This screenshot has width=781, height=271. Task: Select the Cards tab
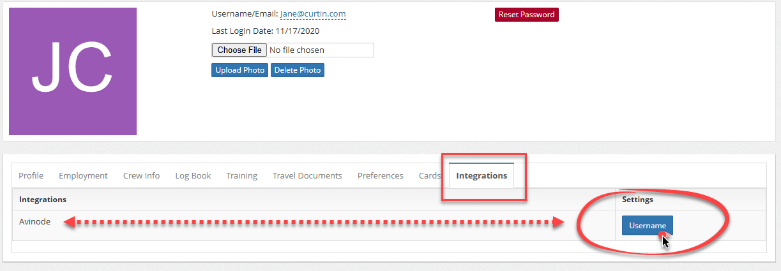[x=429, y=176]
